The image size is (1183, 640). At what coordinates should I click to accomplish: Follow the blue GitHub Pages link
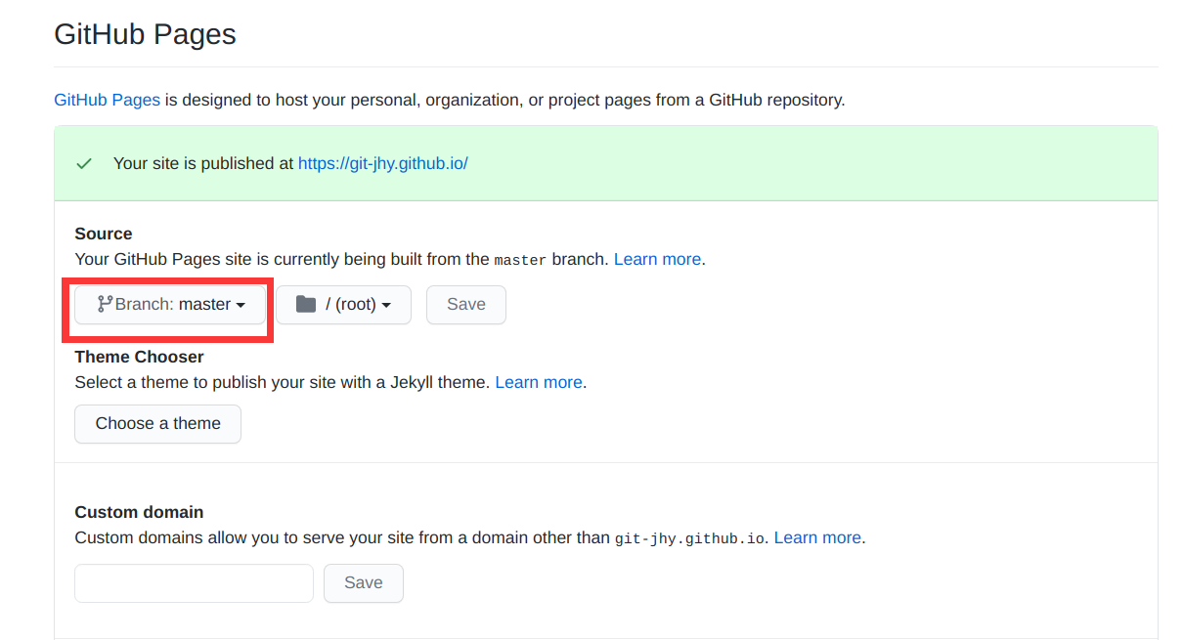(x=107, y=100)
